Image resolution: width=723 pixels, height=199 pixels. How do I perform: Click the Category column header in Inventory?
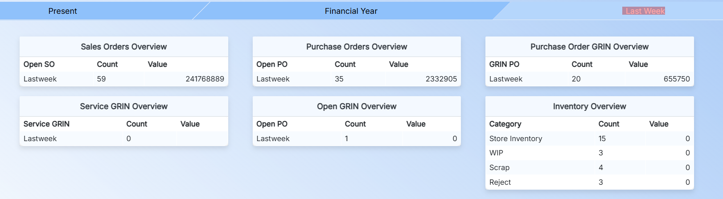pyautogui.click(x=505, y=124)
